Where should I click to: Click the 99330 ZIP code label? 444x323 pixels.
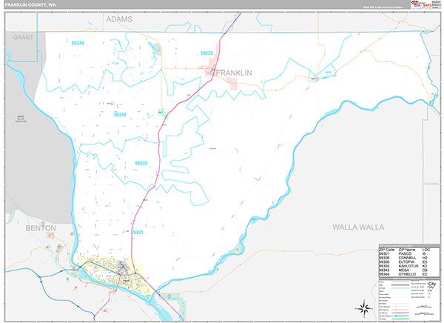point(141,163)
